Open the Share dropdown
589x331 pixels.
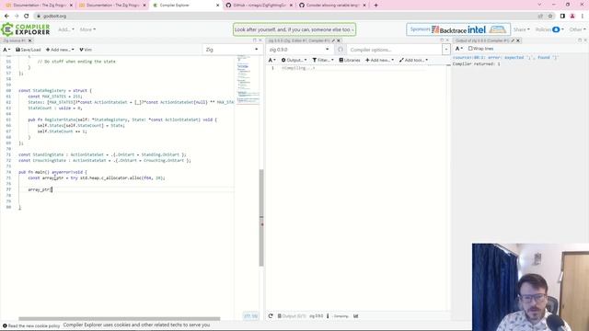click(522, 29)
